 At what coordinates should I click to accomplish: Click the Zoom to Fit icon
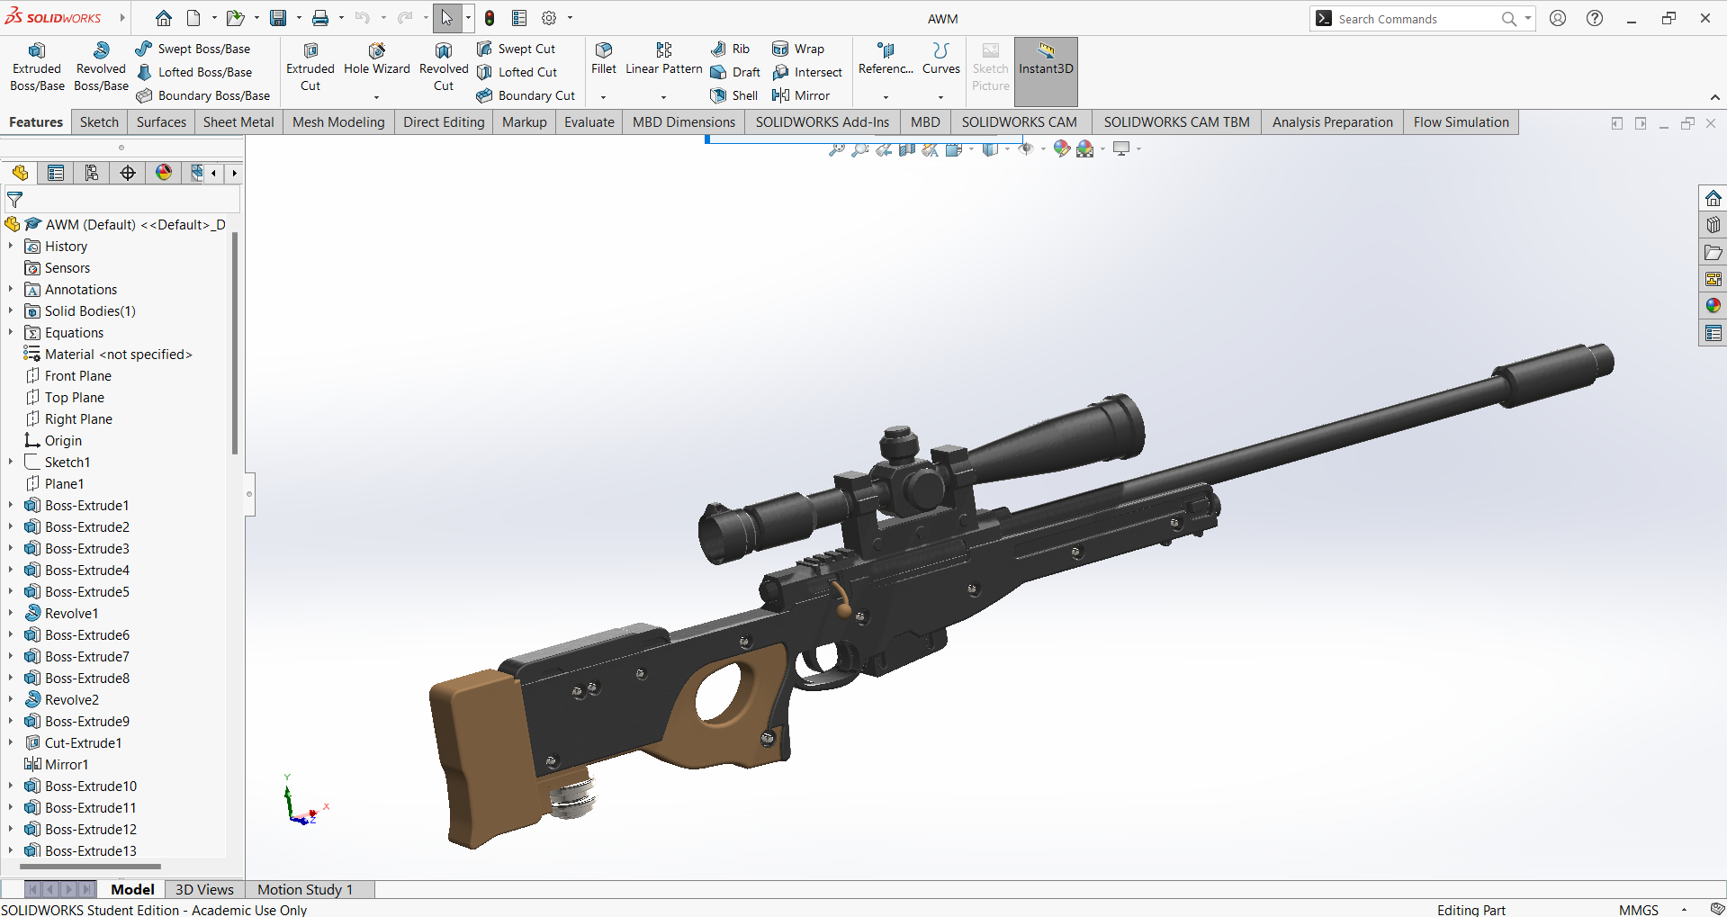click(836, 149)
